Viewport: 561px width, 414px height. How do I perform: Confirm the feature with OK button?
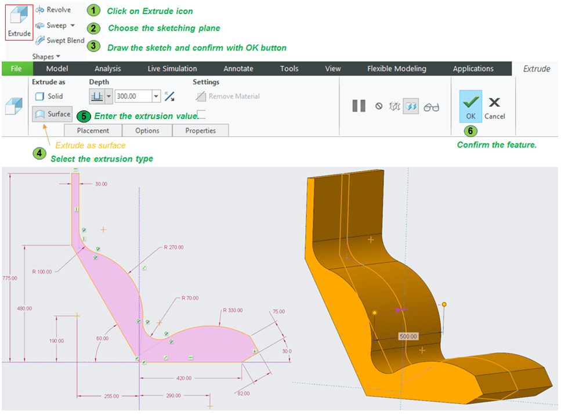click(470, 106)
